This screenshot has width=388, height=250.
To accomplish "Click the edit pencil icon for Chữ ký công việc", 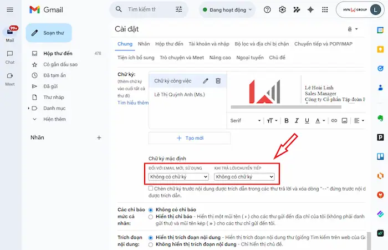I will (x=206, y=81).
